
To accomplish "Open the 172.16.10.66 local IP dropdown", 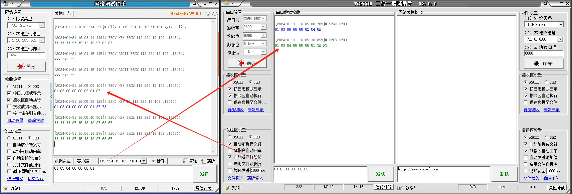I will point(560,39).
